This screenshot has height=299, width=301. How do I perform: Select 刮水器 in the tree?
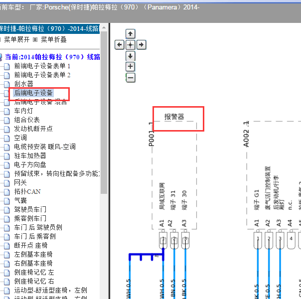pos(23,84)
